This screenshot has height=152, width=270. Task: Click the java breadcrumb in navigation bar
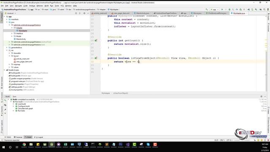point(53,9)
